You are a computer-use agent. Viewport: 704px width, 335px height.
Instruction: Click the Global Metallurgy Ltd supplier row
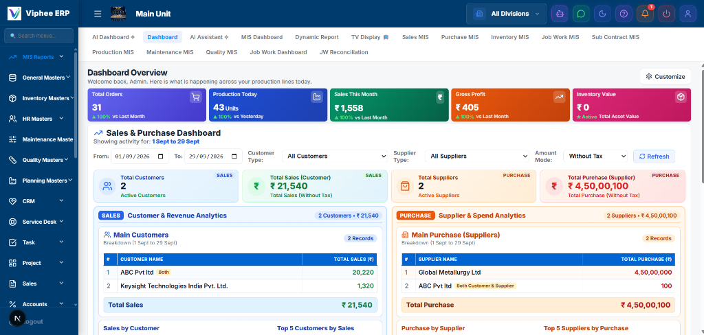(538, 273)
